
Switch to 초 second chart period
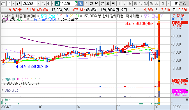pyautogui.click(x=108, y=3)
